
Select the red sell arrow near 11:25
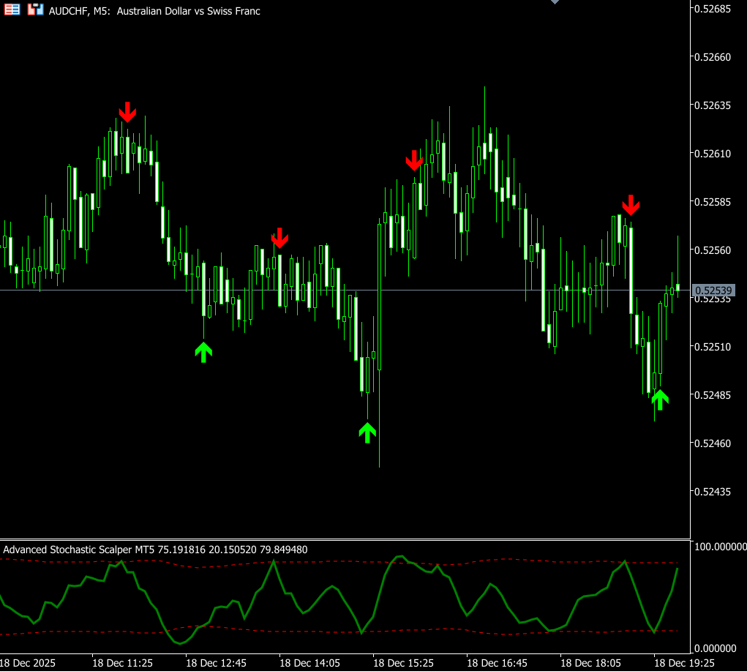click(127, 112)
